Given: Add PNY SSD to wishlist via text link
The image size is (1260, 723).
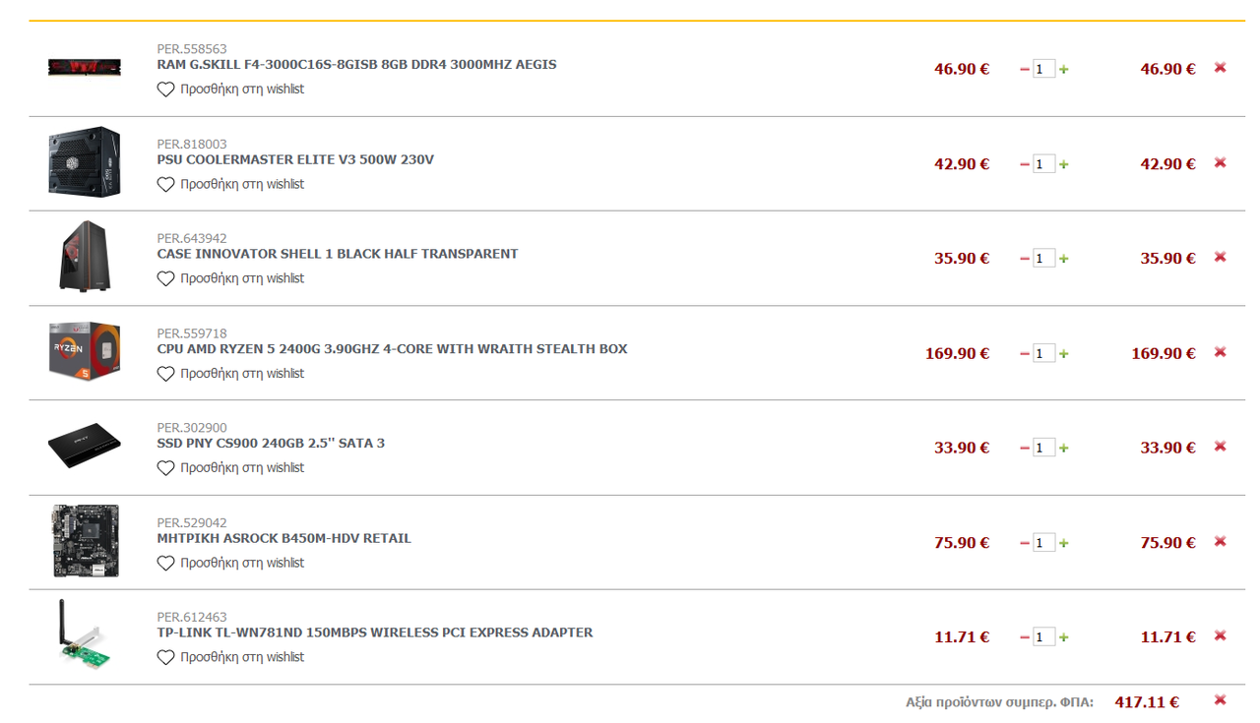Looking at the screenshot, I should point(242,468).
